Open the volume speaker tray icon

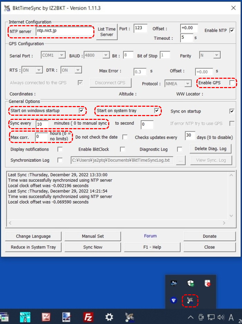tap(221, 317)
